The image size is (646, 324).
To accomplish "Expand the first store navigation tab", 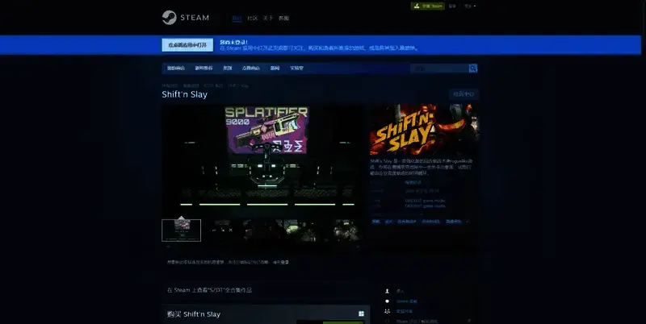I will click(175, 69).
